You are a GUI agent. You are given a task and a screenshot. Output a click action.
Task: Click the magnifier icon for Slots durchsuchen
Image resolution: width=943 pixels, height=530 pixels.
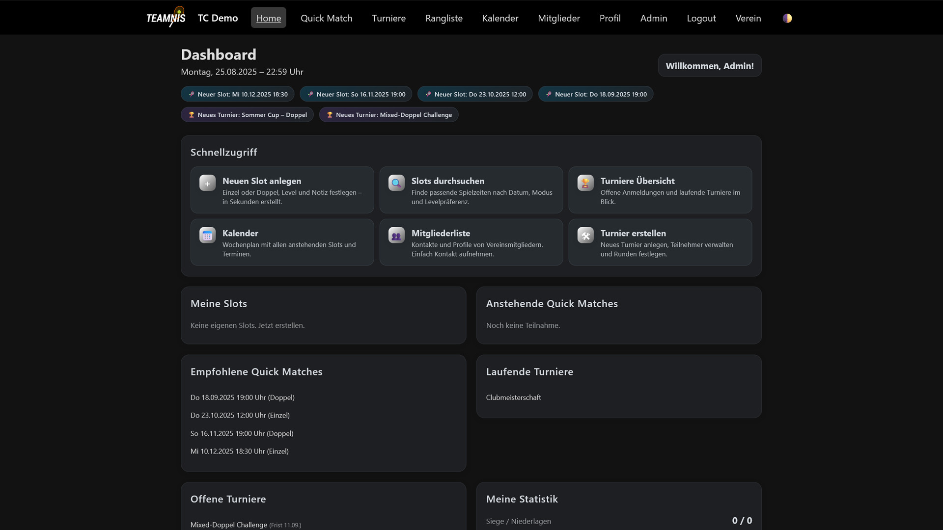point(396,183)
